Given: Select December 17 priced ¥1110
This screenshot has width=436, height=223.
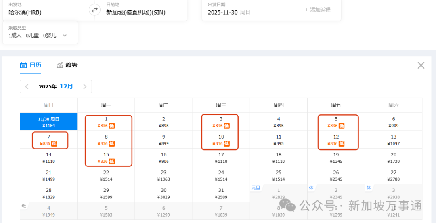Looking at the screenshot, I should [221, 157].
